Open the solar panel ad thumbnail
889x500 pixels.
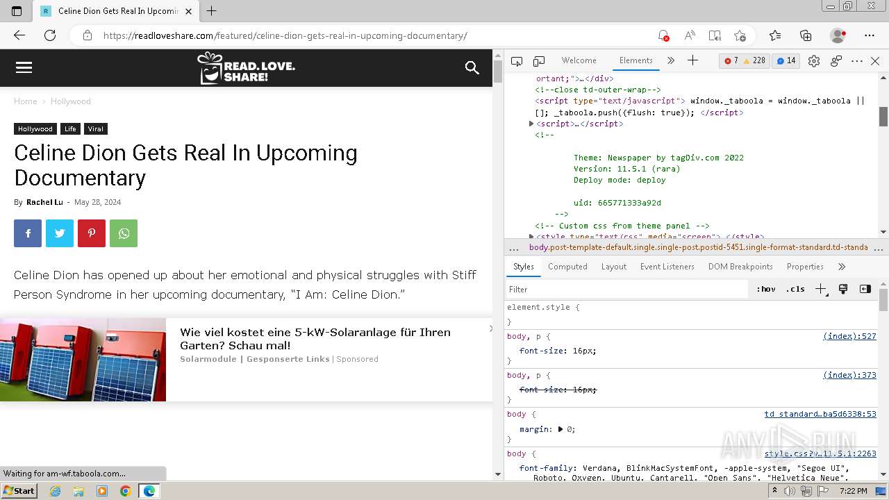click(x=83, y=360)
